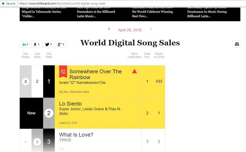Screen dimensions: 246x152
Task: Share chart on Facebook icon
Action: 37,44
